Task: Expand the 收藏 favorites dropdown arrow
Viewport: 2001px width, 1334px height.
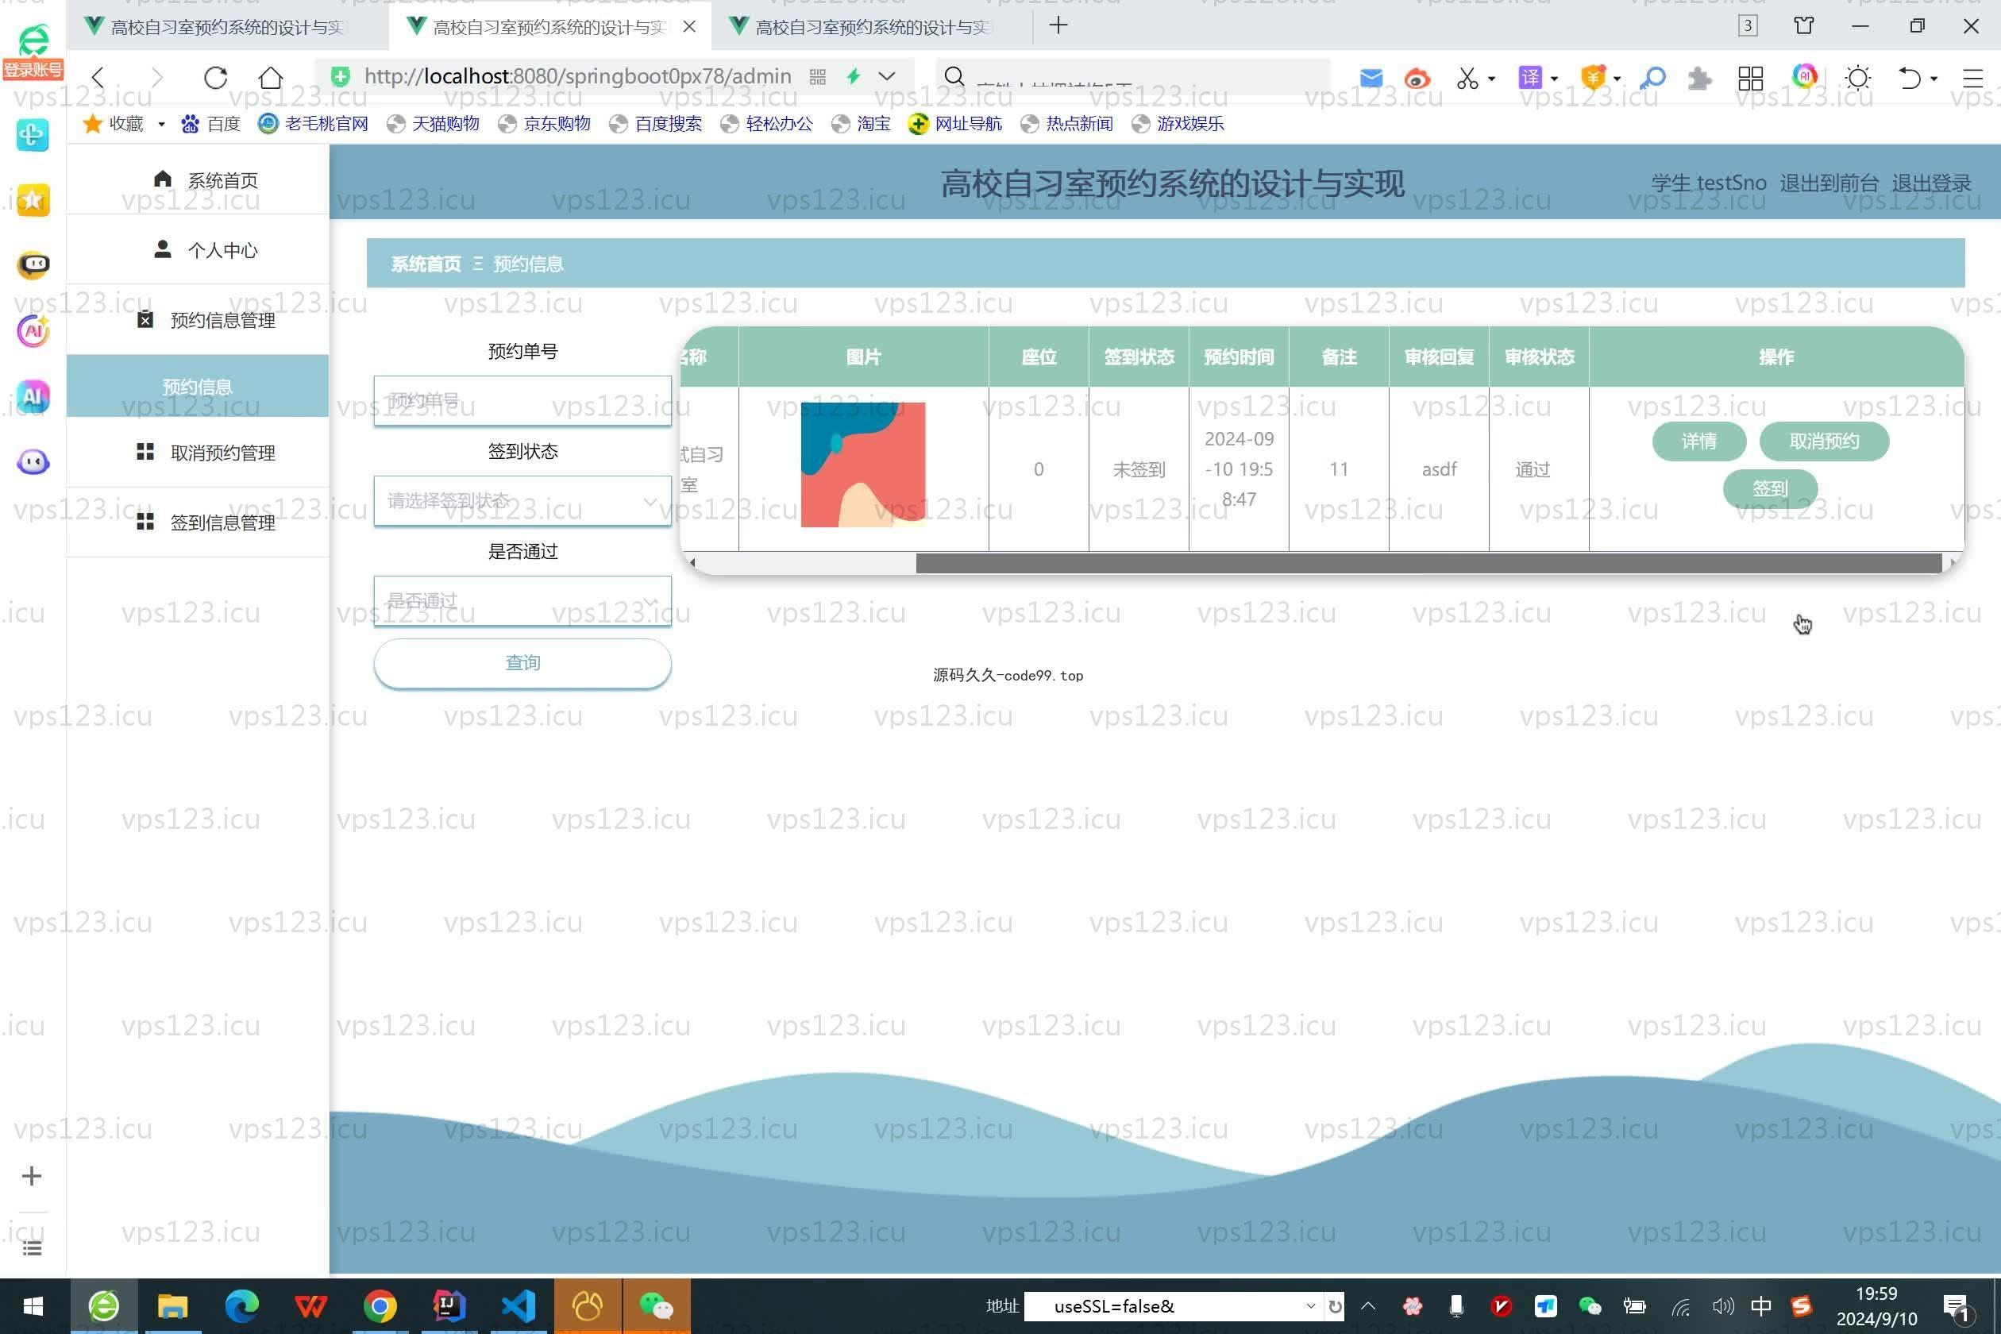Action: pyautogui.click(x=160, y=124)
